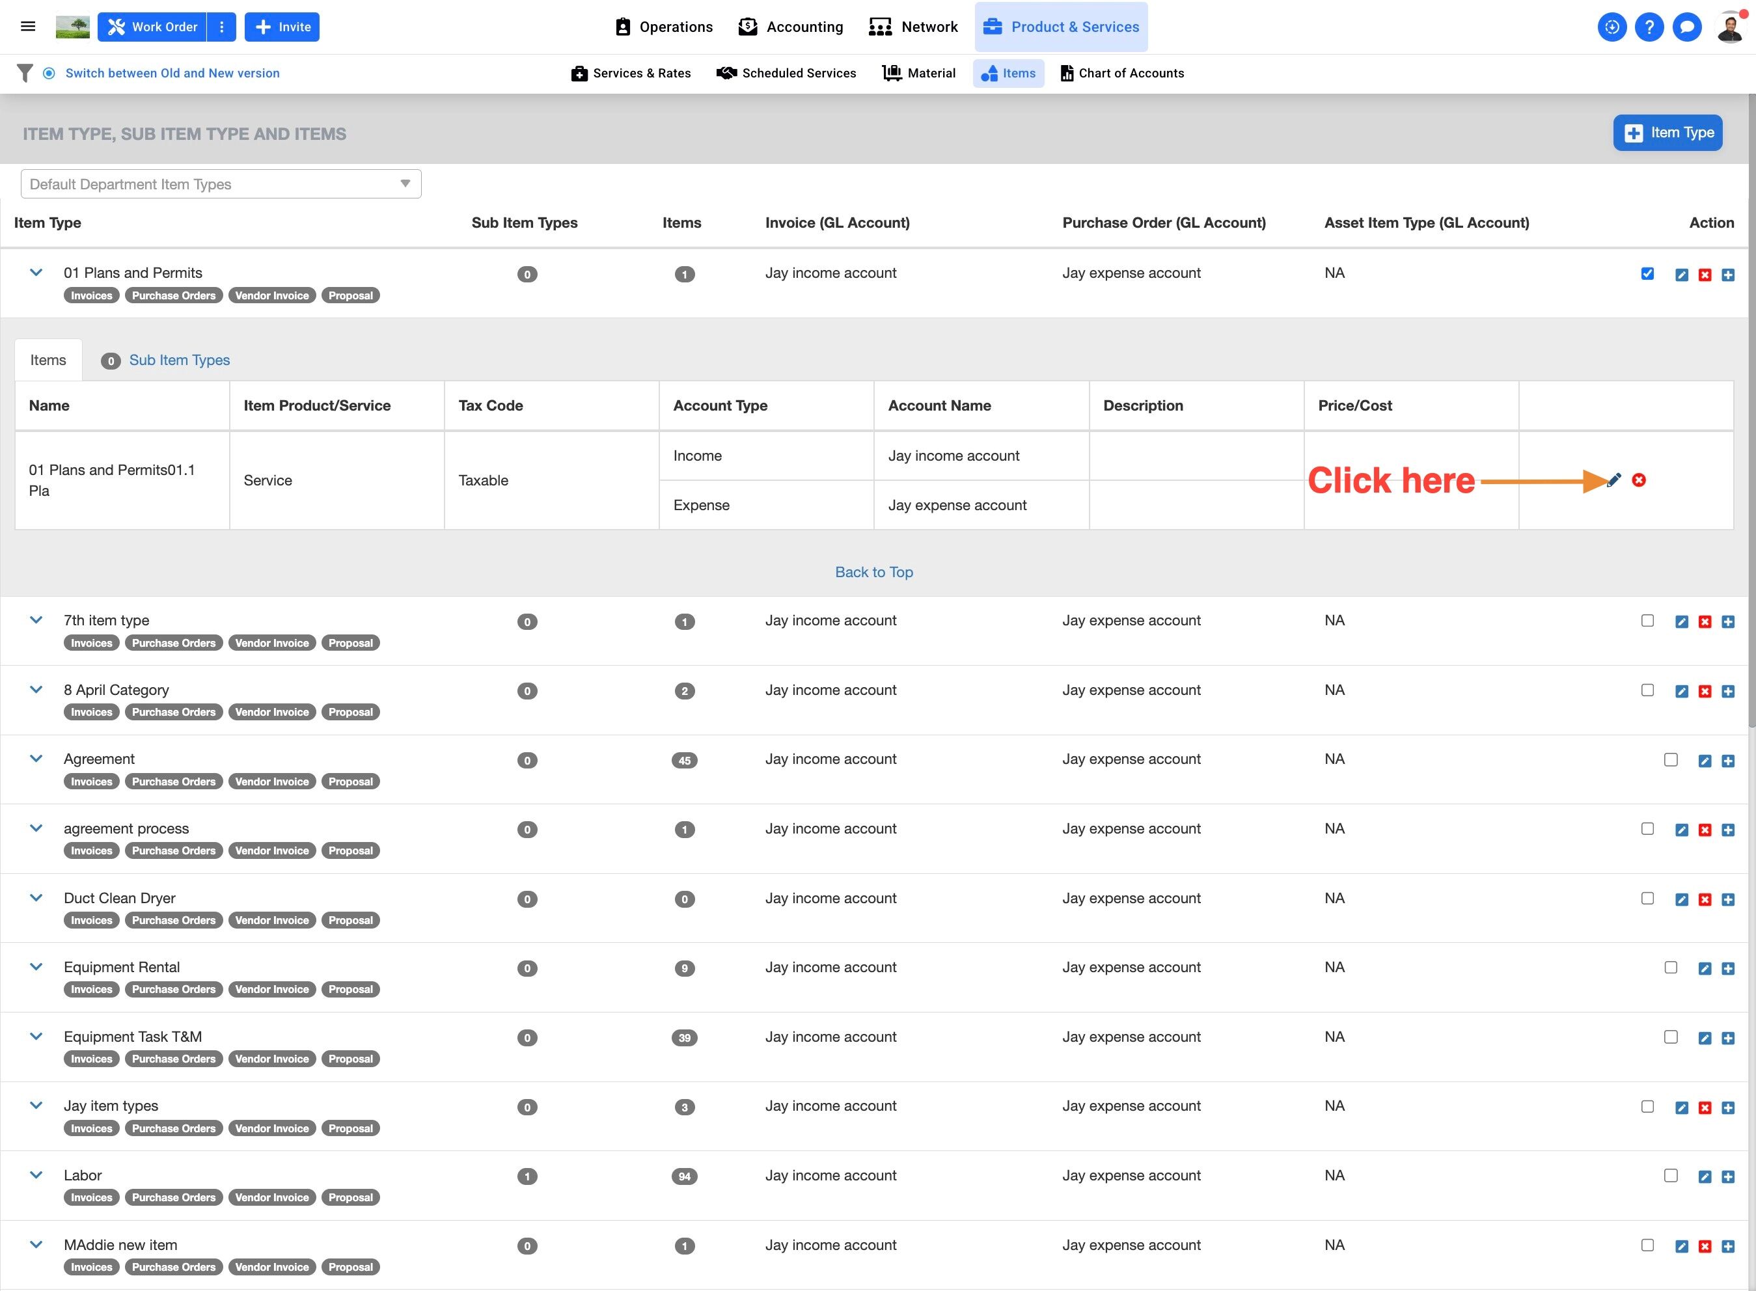Click the filter funnel icon
This screenshot has width=1756, height=1291.
25,73
